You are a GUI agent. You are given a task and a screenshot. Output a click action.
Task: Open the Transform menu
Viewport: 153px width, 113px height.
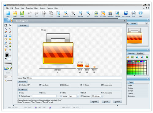(29, 8)
